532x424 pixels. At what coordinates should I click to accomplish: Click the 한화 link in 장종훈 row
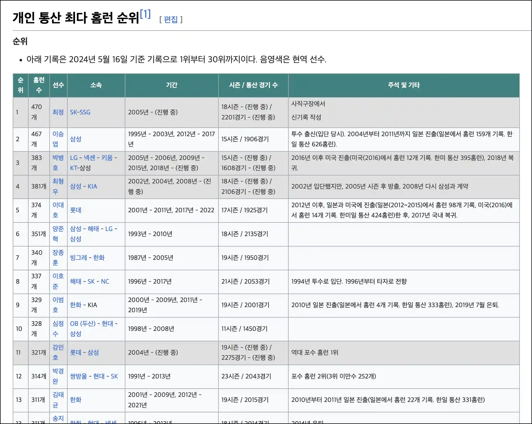[x=99, y=258]
